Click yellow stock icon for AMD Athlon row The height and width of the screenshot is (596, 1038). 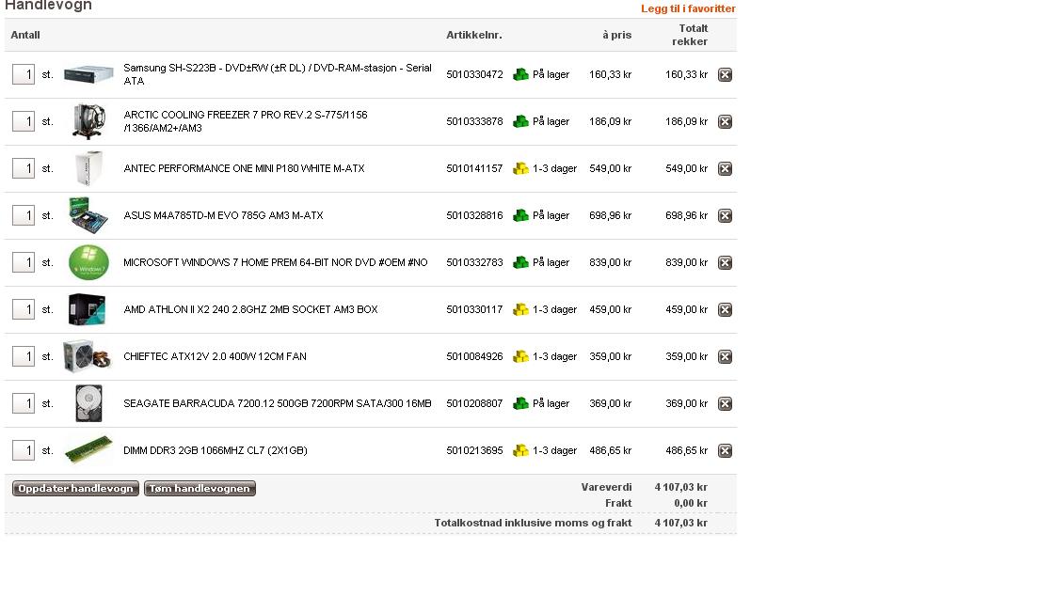(521, 309)
